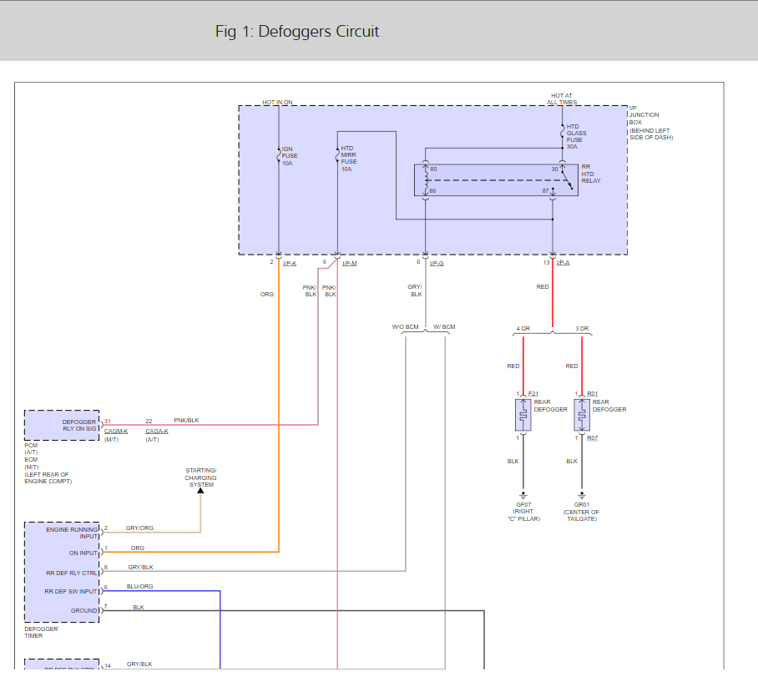Screen dimensions: 758x682
Task: Click the relay switch contact symbol
Action: pos(567,179)
